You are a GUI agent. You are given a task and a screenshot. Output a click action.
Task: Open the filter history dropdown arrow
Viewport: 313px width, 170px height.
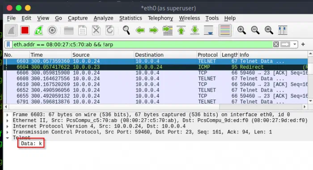click(x=295, y=44)
